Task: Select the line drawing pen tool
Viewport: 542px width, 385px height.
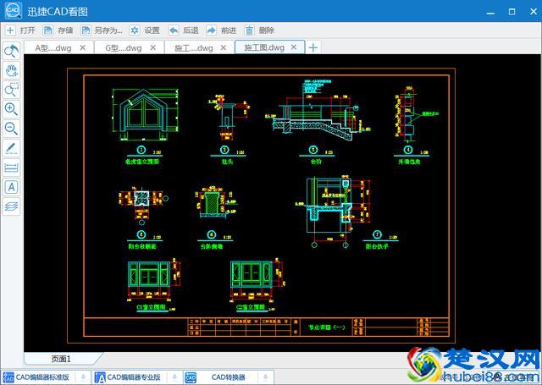Action: 12,148
